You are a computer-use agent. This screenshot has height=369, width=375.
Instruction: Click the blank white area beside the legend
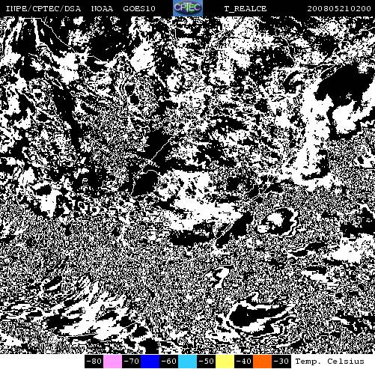click(x=42, y=362)
